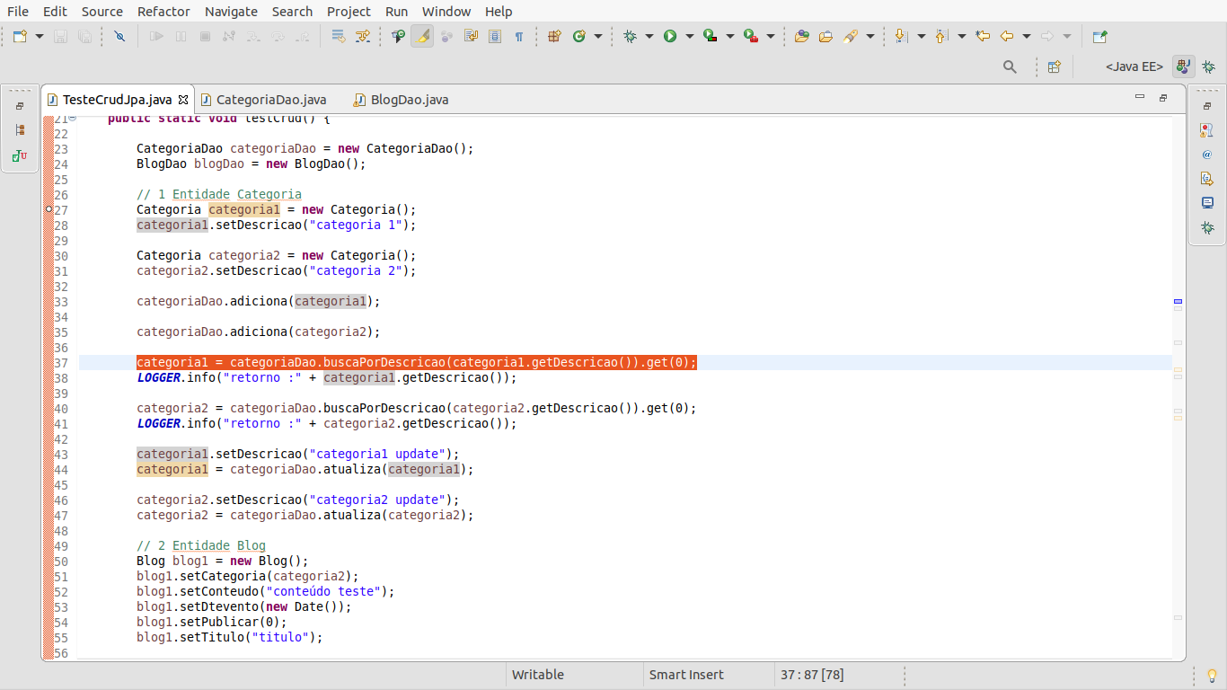Collapse the testCrud method fold marker
Image resolution: width=1227 pixels, height=690 pixels.
click(x=73, y=118)
